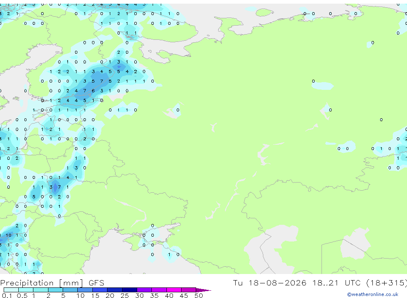
Task: Click the 35 to 40 mm legend swatch
Action: pos(159,290)
